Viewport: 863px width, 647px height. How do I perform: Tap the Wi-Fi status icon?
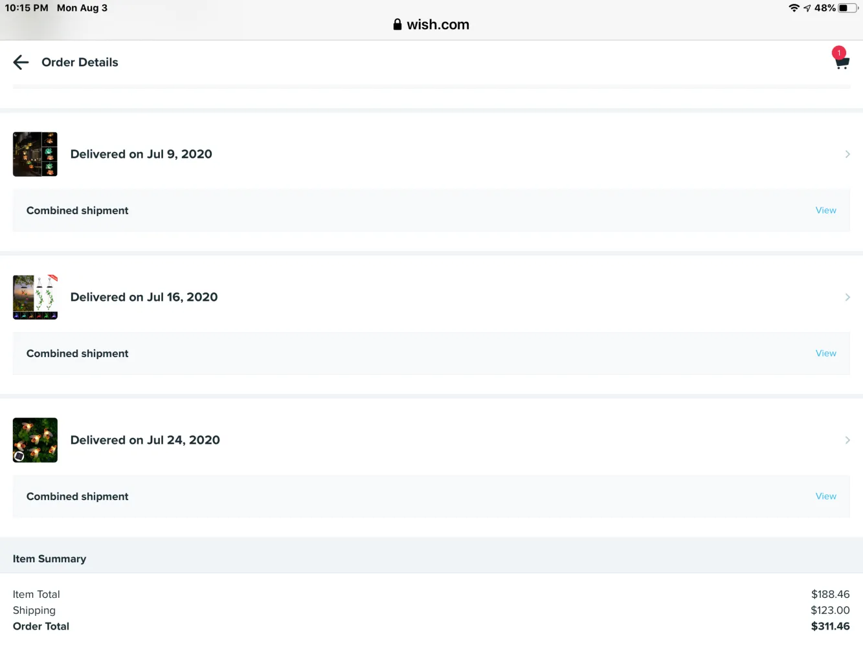coord(794,8)
